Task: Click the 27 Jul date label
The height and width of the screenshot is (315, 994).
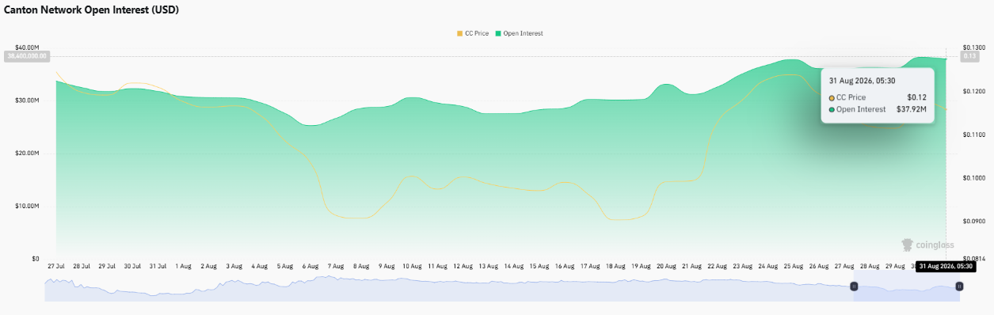Action: (56, 267)
